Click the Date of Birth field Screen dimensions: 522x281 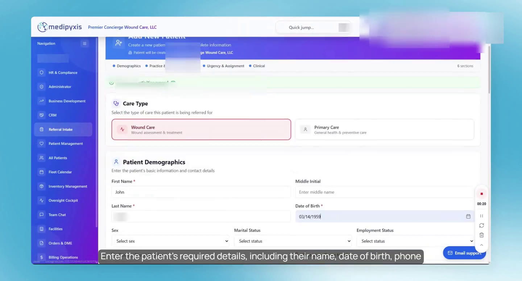pos(385,217)
